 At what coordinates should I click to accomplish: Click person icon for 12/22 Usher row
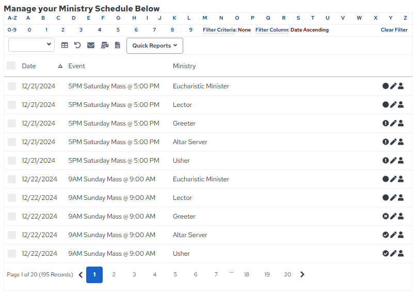click(x=401, y=254)
